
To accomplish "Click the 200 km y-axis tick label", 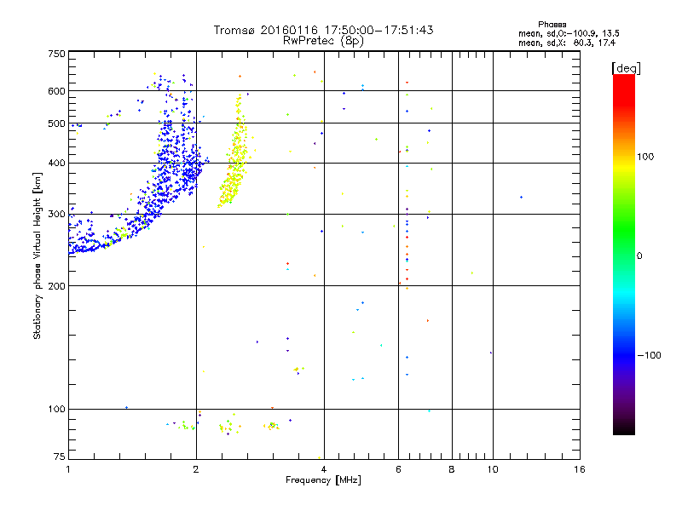I will point(56,286).
